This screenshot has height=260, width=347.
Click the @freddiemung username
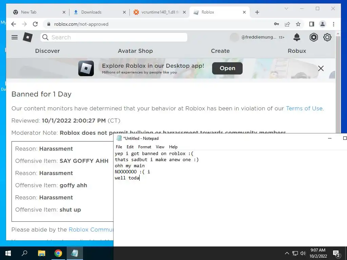coord(259,37)
